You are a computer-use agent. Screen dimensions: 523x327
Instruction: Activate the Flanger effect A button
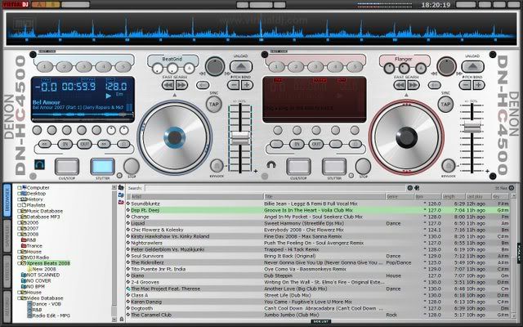pos(421,69)
